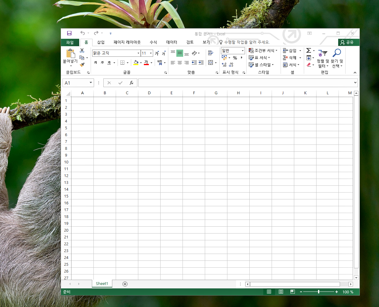Toggle center text alignment
Viewport: 379px width, 307px height.
(180, 63)
